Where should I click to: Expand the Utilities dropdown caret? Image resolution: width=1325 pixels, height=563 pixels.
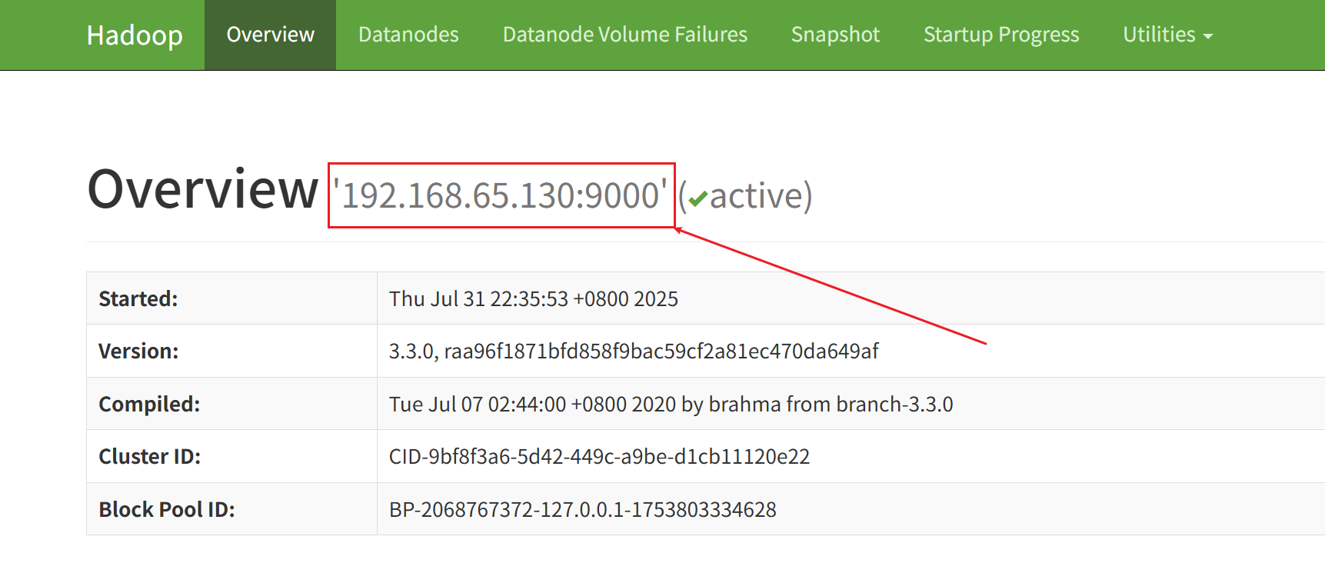tap(1208, 36)
